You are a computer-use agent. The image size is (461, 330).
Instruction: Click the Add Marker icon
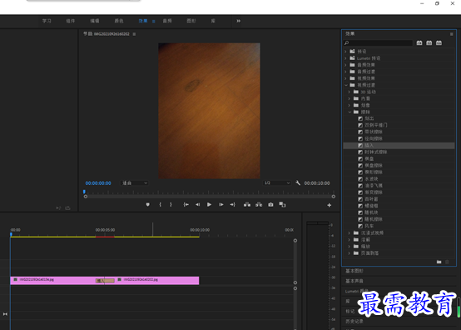coord(147,205)
